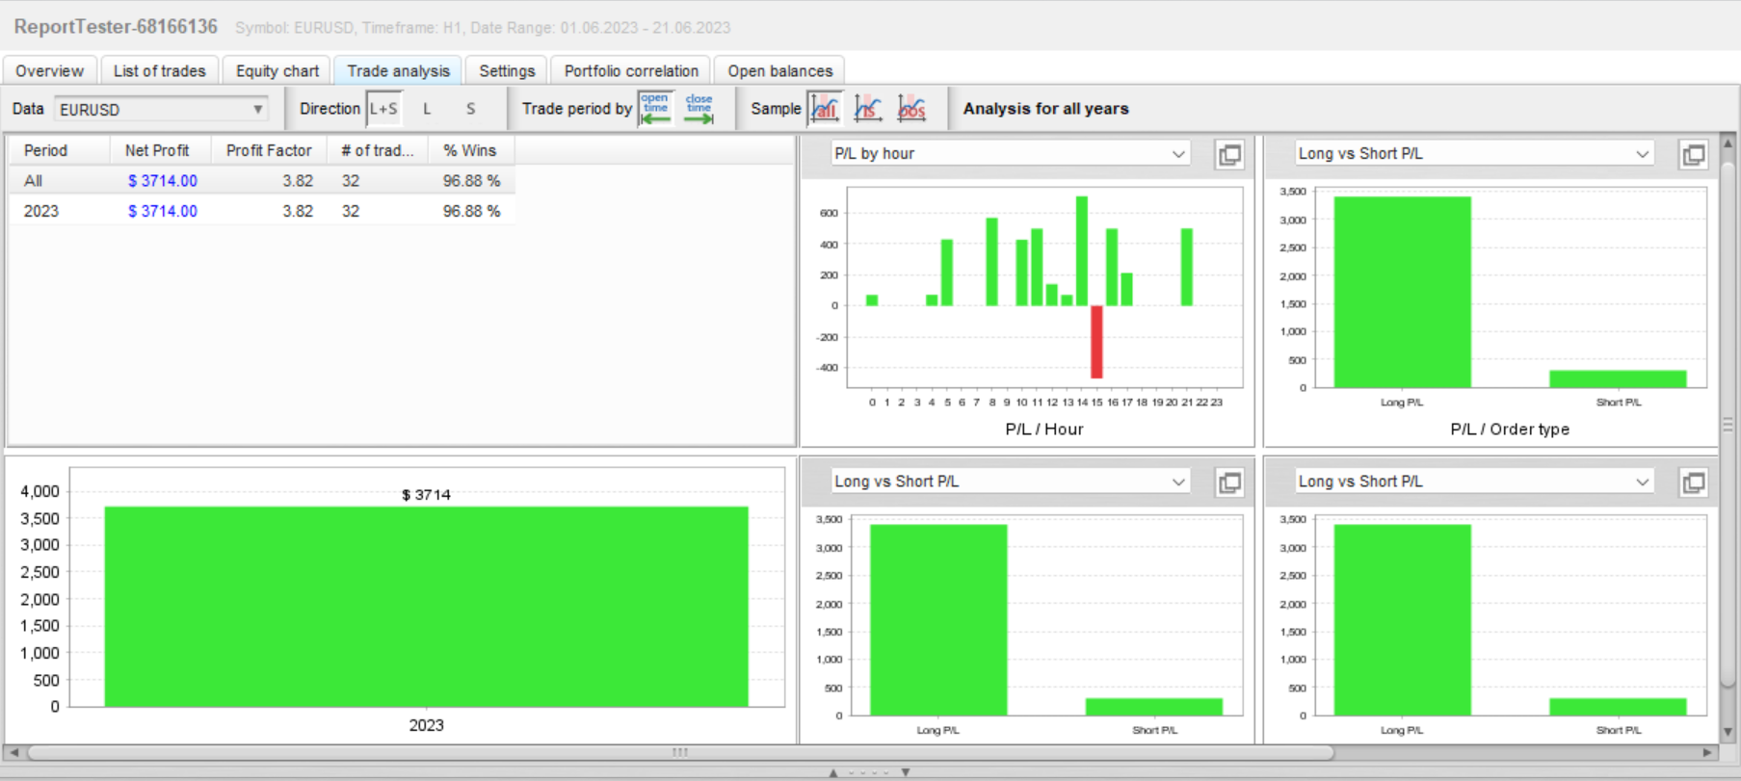Select trade period by open time icon
Image resolution: width=1741 pixels, height=781 pixels.
[x=655, y=109]
